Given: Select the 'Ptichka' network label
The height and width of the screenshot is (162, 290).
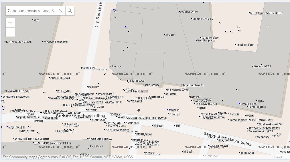Looking at the screenshot, I should point(210,119).
